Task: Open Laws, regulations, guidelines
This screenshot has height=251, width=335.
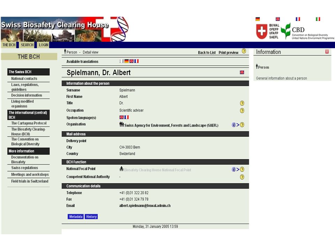Action: (25, 87)
